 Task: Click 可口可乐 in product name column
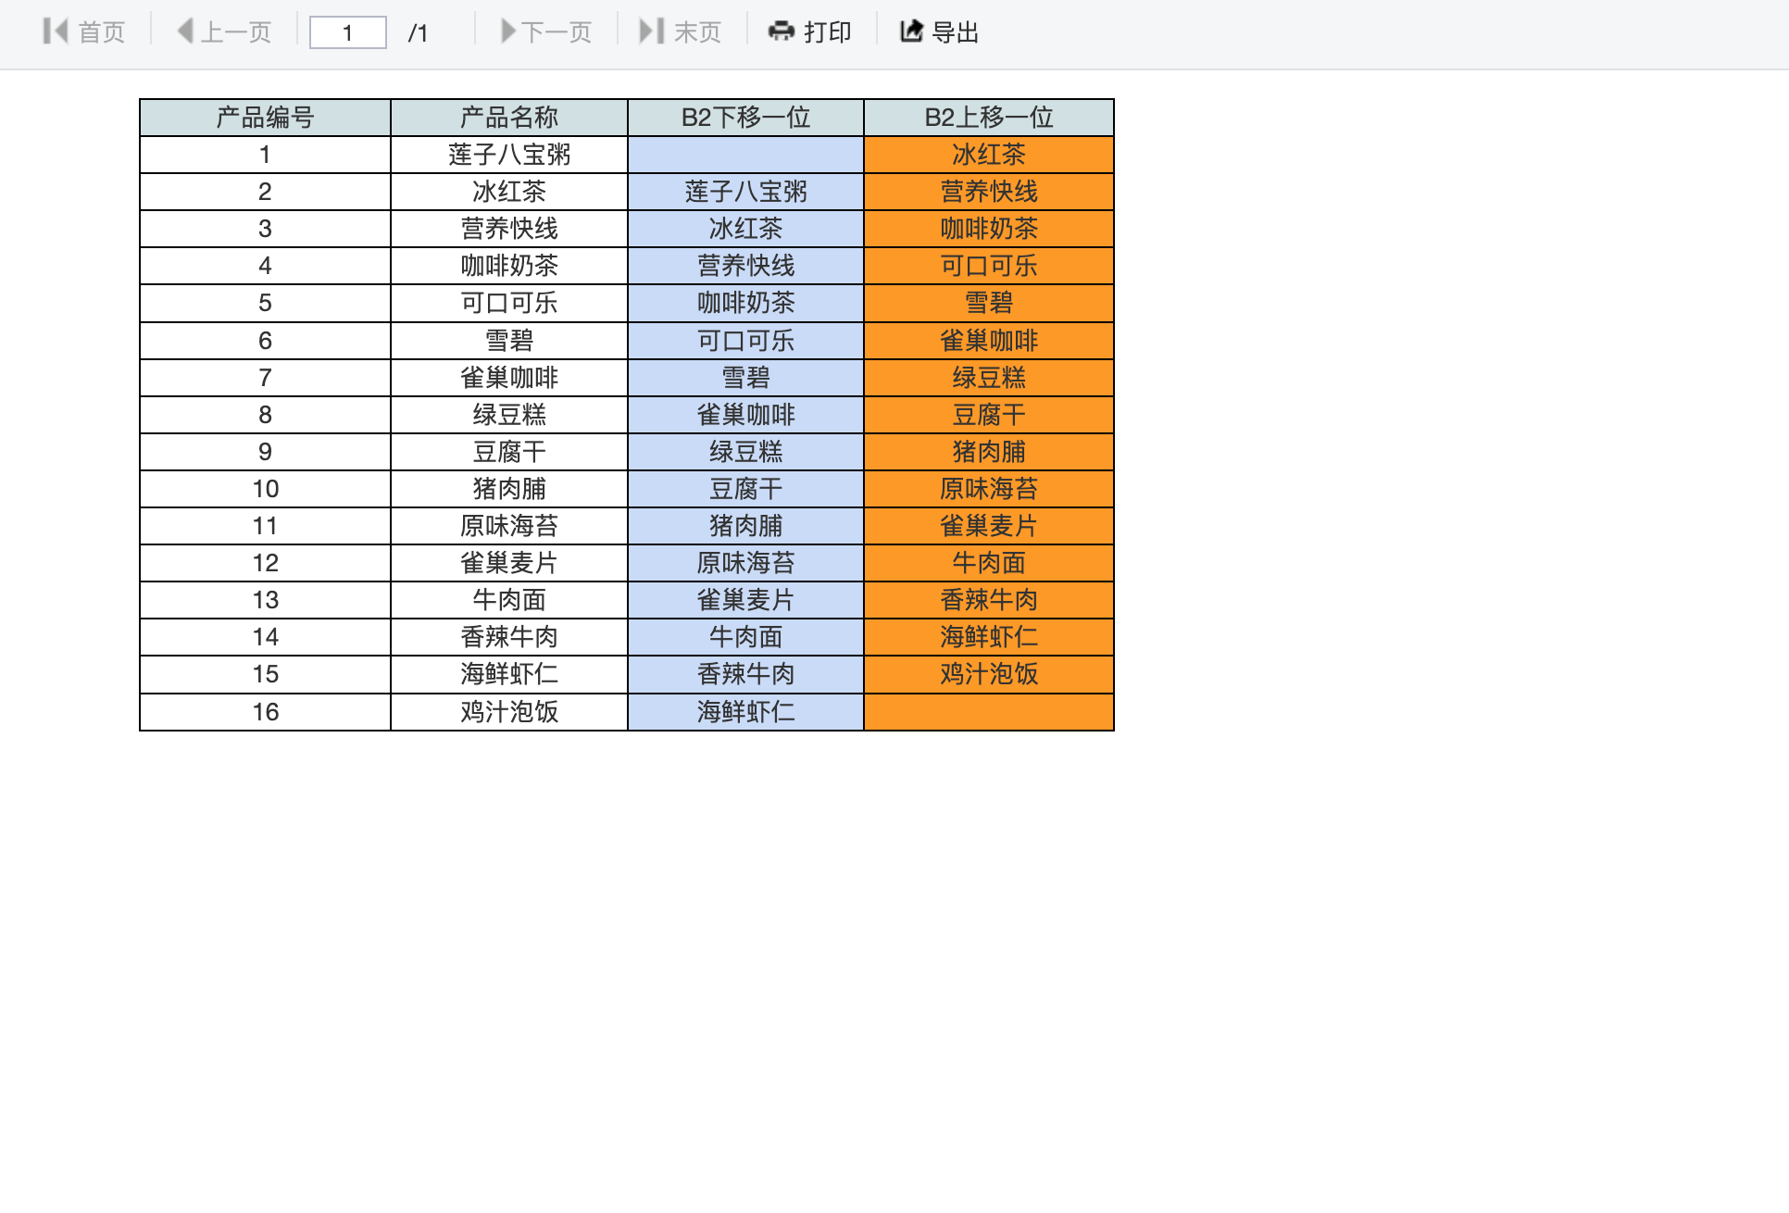pos(509,303)
